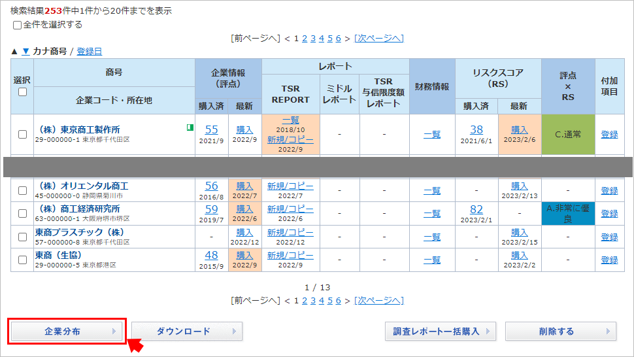Click the descending sort blue triangle
This screenshot has height=357, width=634.
(x=25, y=52)
